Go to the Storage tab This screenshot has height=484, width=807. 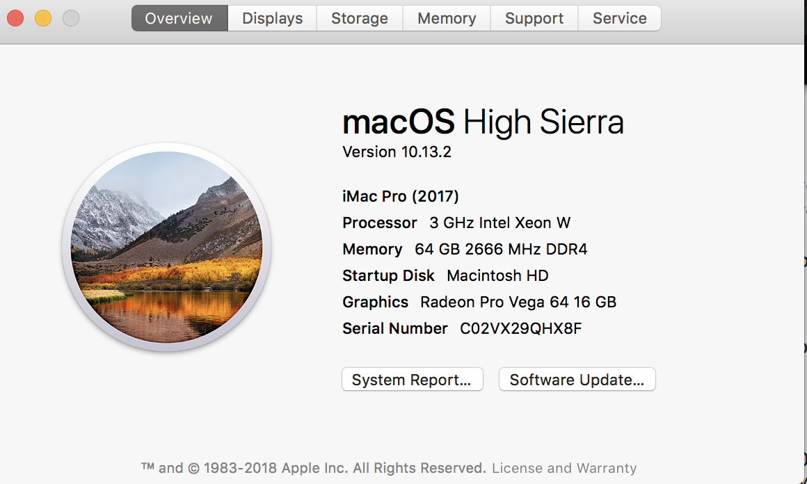click(x=360, y=18)
